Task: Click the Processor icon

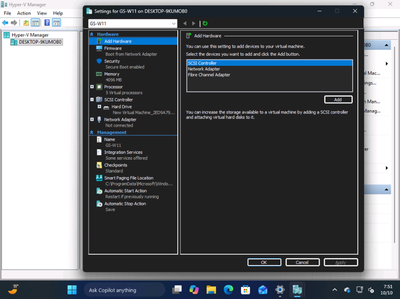Action: click(99, 87)
